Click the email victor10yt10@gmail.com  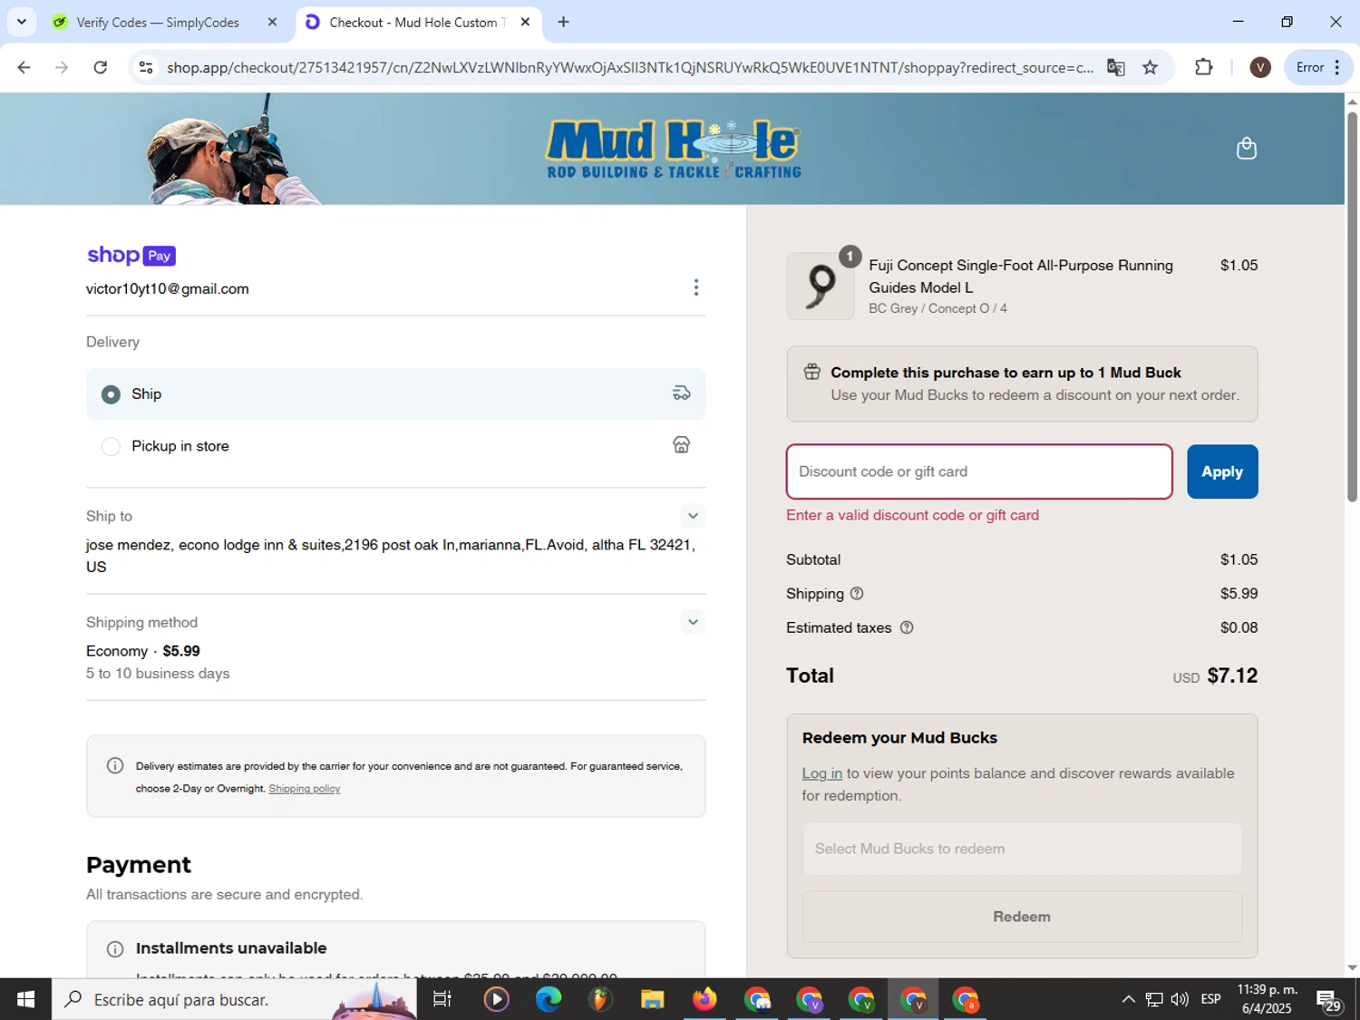(167, 288)
